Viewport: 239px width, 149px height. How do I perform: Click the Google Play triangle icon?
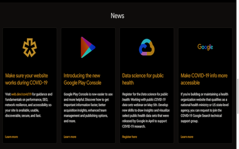tap(88, 47)
